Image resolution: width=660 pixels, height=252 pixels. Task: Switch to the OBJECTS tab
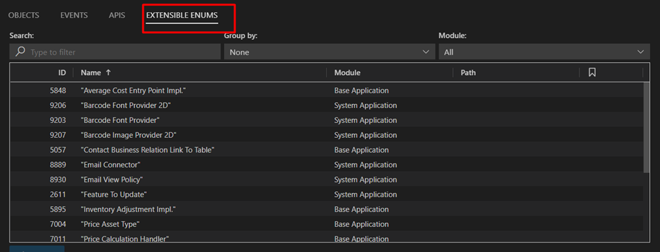tap(24, 15)
